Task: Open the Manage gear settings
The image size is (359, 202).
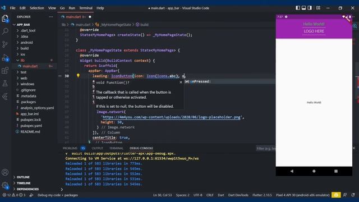Action: 5,185
